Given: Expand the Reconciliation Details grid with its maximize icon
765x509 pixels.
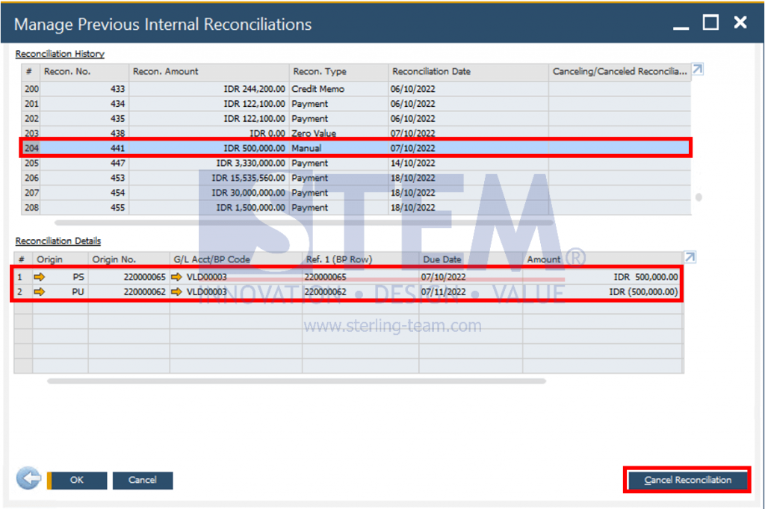Looking at the screenshot, I should coord(690,255).
